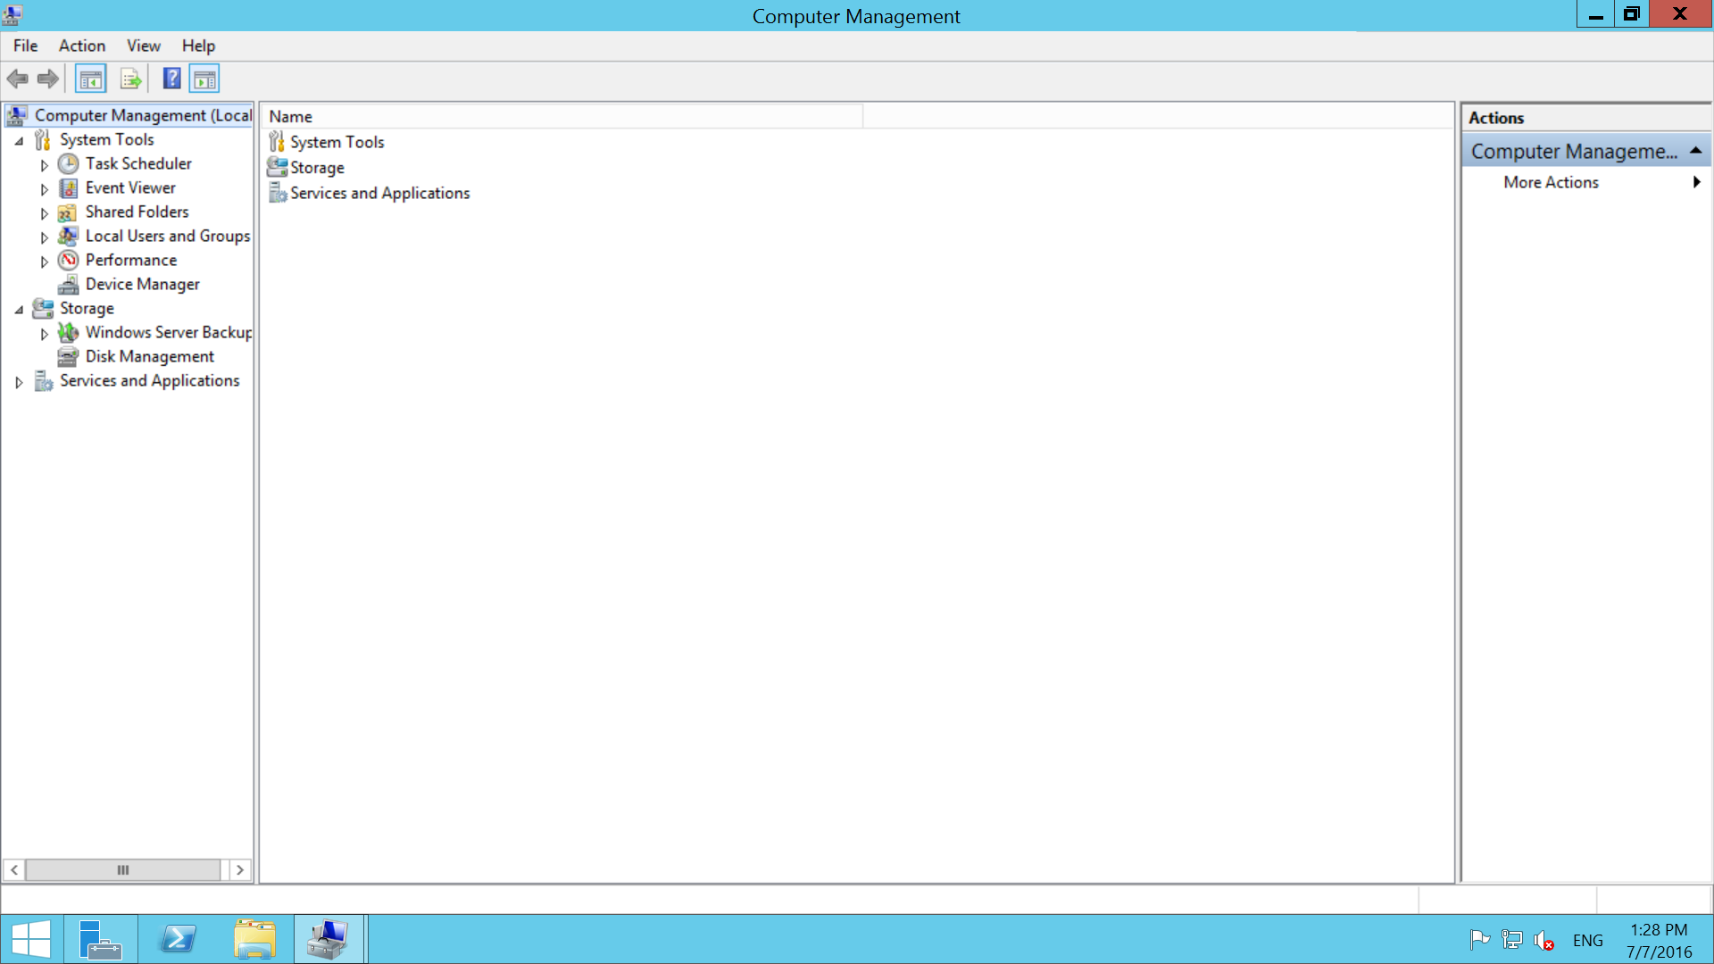The width and height of the screenshot is (1714, 964).
Task: Click Services and Applications icon in tree
Action: 43,381
